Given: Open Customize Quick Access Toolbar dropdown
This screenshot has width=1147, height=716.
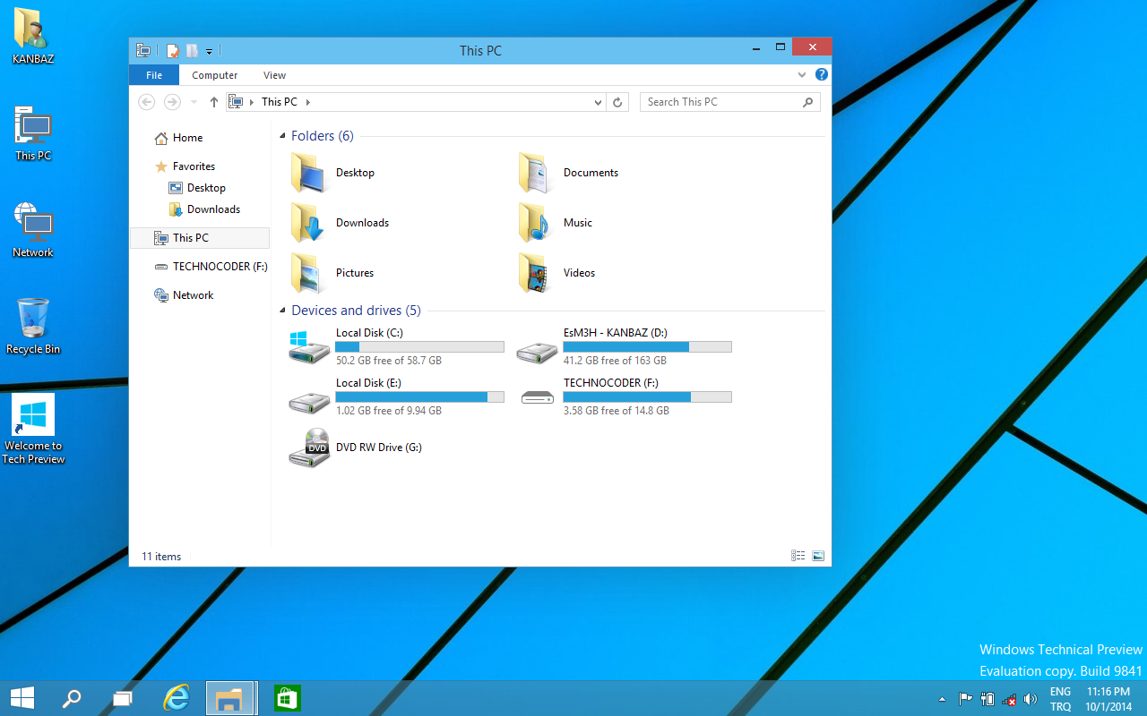Looking at the screenshot, I should pos(209,52).
